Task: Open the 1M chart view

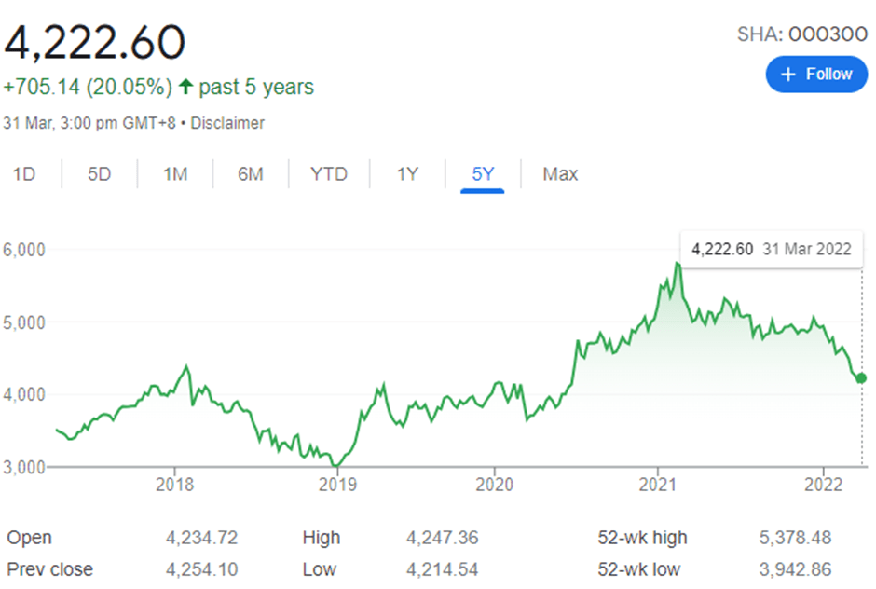Action: [x=174, y=173]
